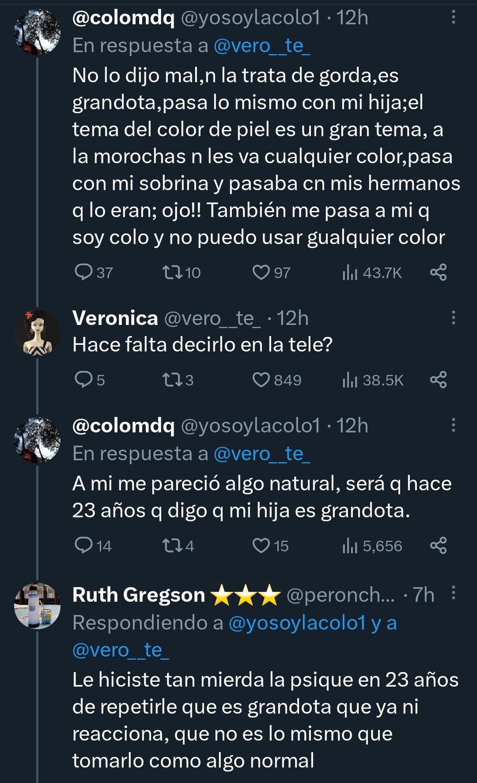Screen dimensions: 477x783
Task: Open the share menu on Veronica's tweet
Action: 438,379
